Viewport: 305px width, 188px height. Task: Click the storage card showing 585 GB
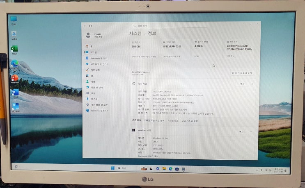tap(144, 49)
